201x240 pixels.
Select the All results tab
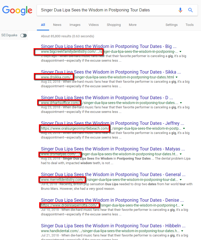click(x=43, y=25)
